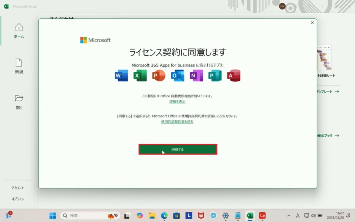Image resolution: width=355 pixels, height=222 pixels.
Task: Click the Microsoft logo in the dialog
Action: click(x=95, y=40)
